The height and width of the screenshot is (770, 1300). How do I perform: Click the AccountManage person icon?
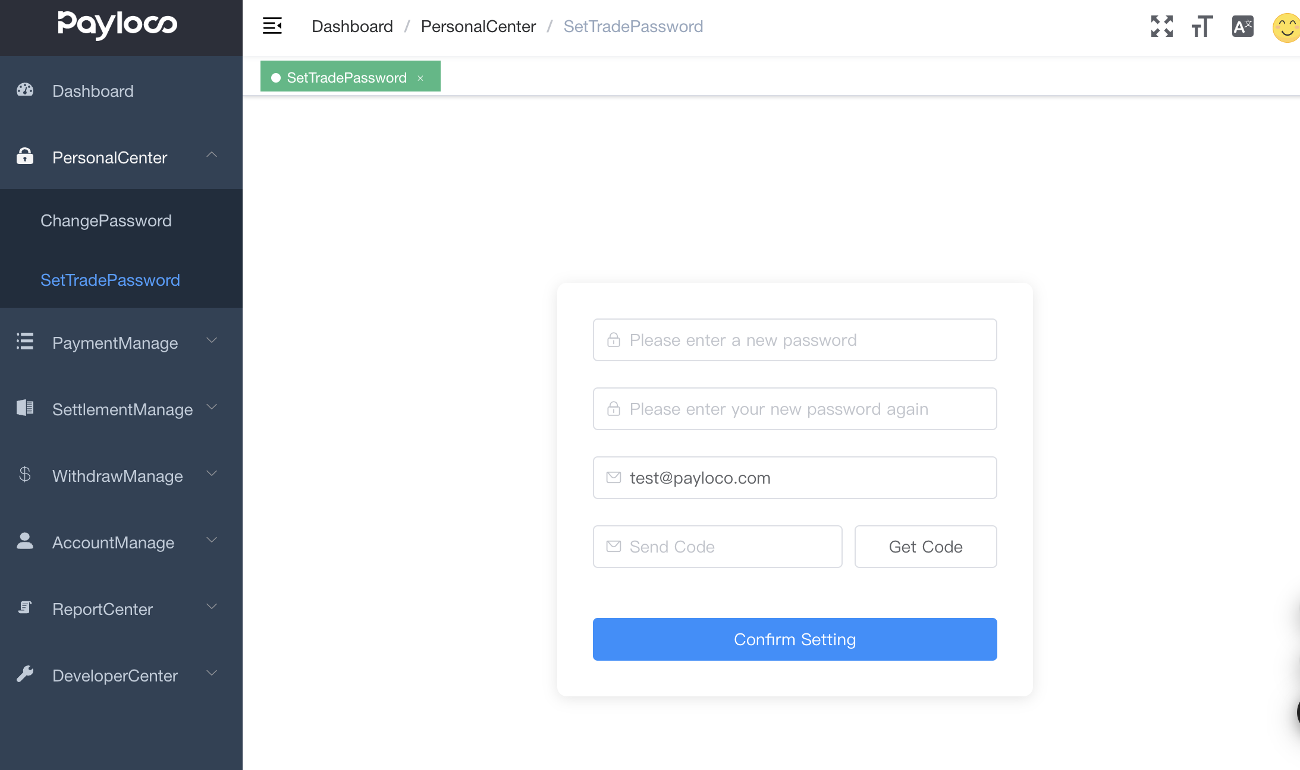coord(25,541)
